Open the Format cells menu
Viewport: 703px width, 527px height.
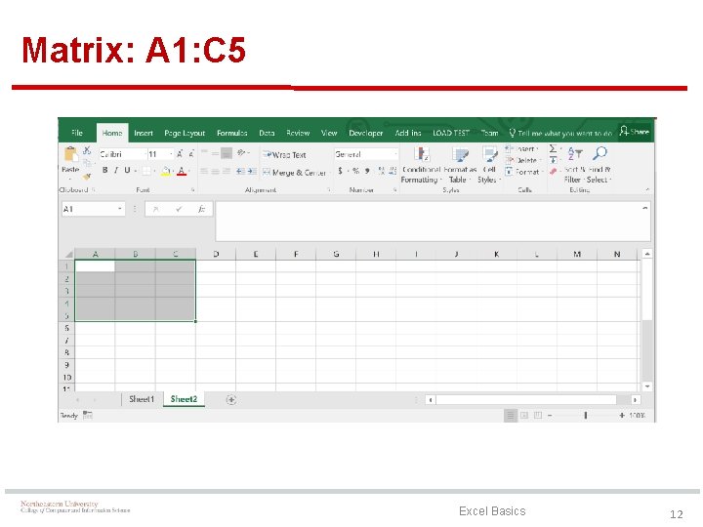[x=523, y=172]
